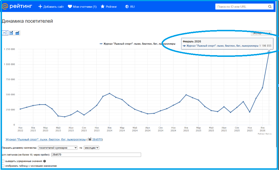Switch to the bar chart view icon
The height and width of the screenshot is (170, 279).
pyautogui.click(x=11, y=33)
